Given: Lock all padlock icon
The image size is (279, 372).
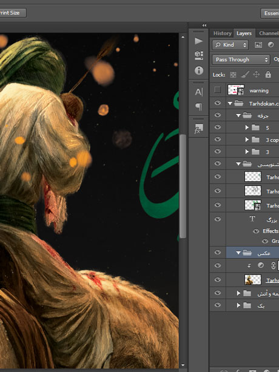Looking at the screenshot, I should tap(268, 75).
